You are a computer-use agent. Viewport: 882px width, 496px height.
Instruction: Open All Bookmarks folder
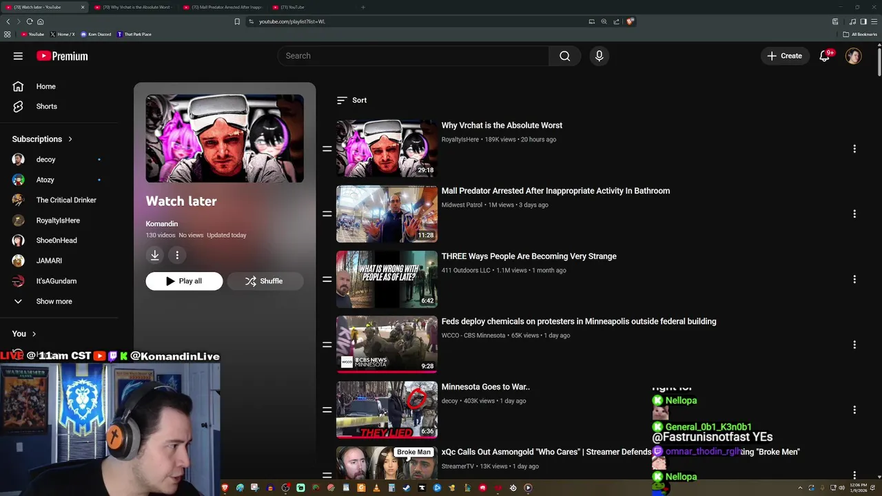860,34
